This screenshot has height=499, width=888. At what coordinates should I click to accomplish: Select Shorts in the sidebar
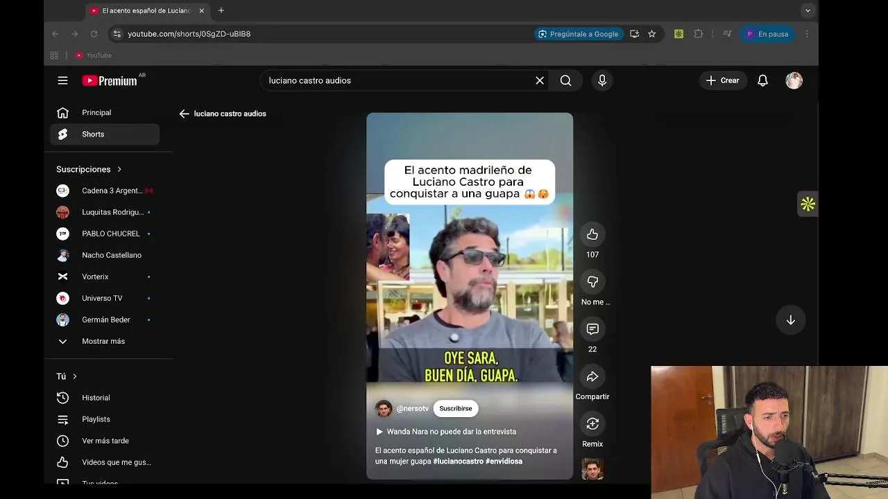click(105, 134)
